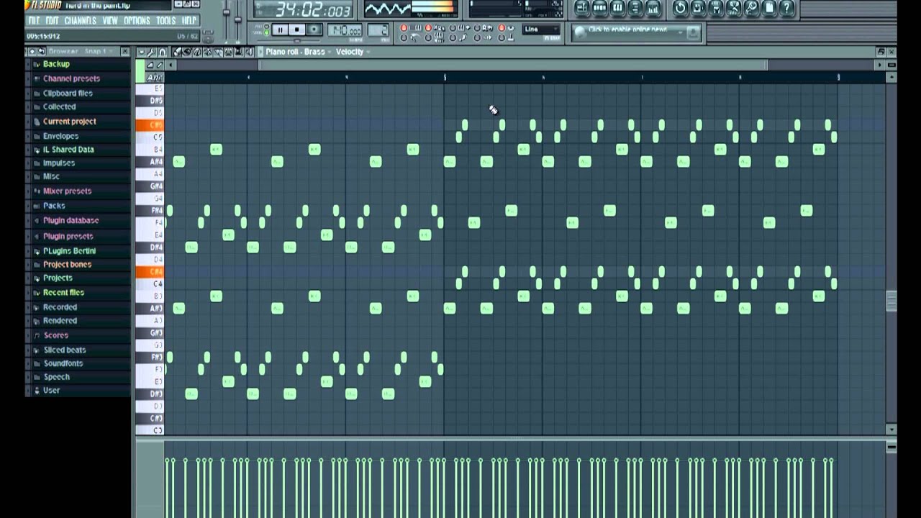Click the one-click recording microphone icon
921x518 pixels.
pyautogui.click(x=751, y=9)
